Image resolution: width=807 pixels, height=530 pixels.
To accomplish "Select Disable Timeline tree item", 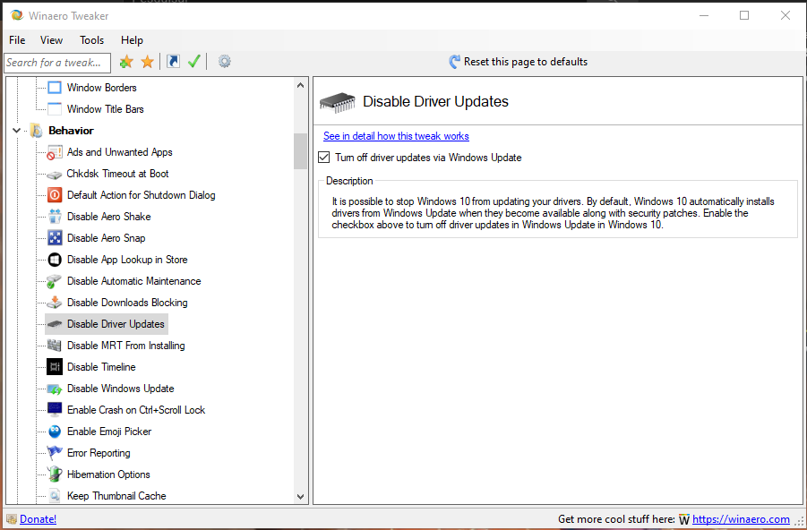I will (101, 367).
